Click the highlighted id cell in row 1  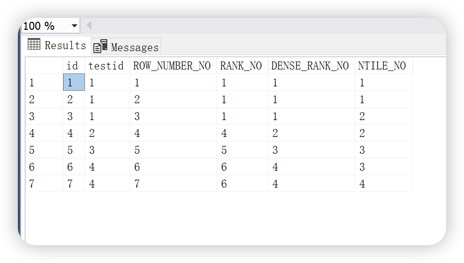coord(74,82)
